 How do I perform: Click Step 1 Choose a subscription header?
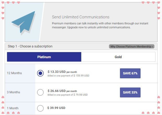pyautogui.click(x=30, y=46)
